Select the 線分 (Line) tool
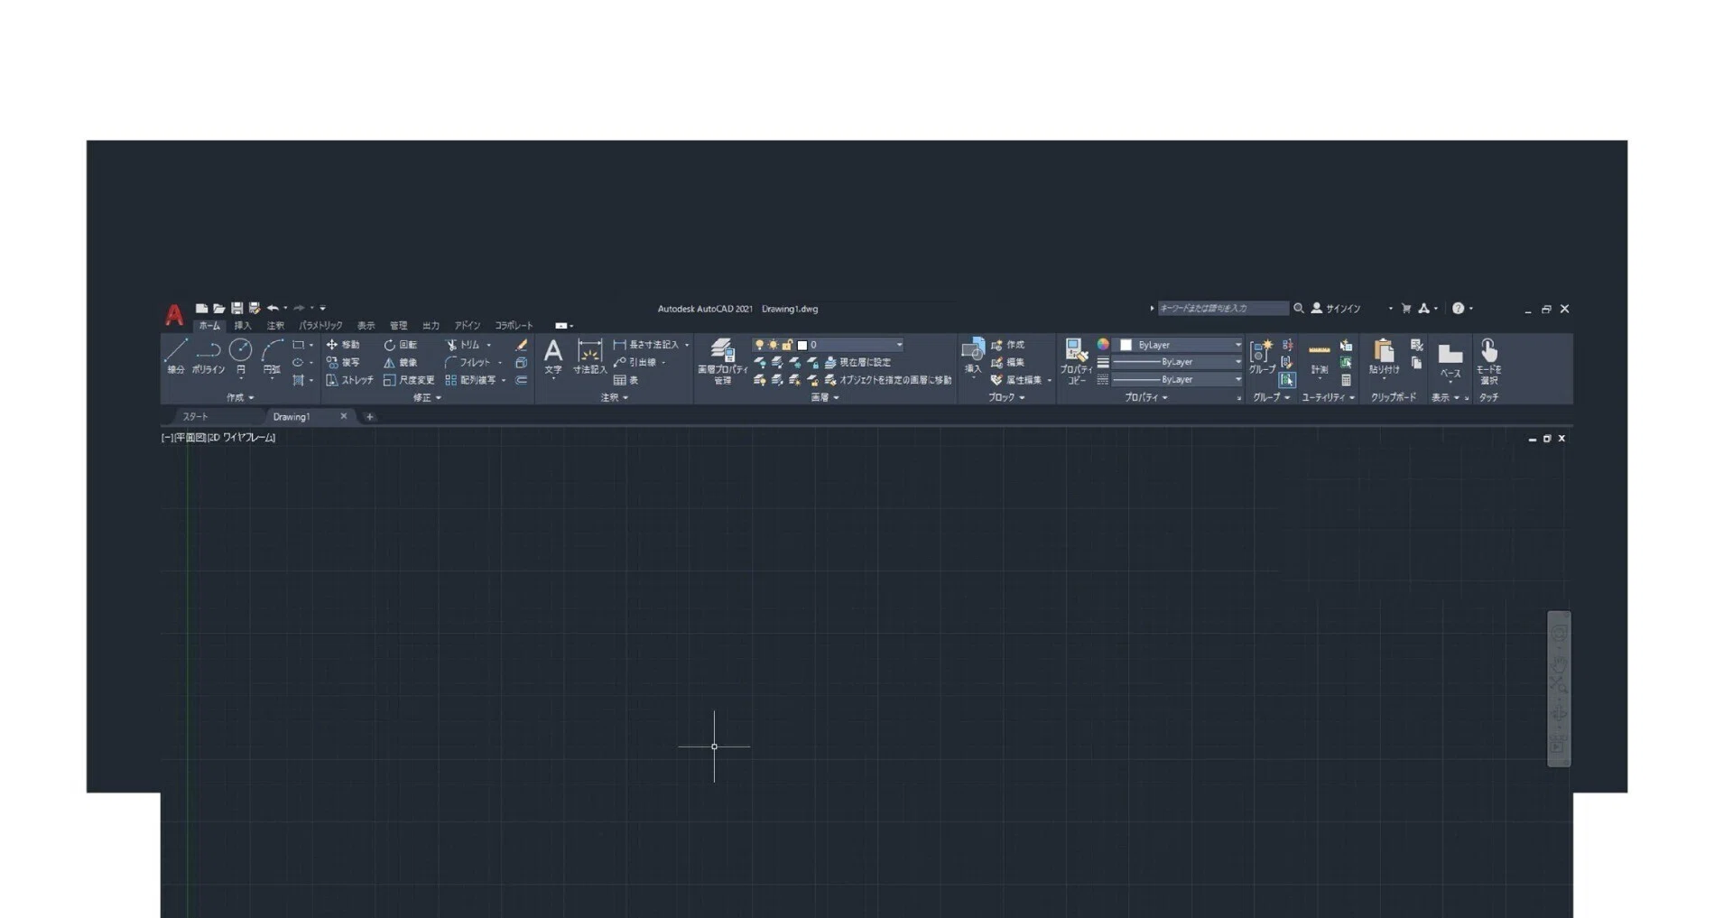Image resolution: width=1733 pixels, height=918 pixels. click(175, 357)
